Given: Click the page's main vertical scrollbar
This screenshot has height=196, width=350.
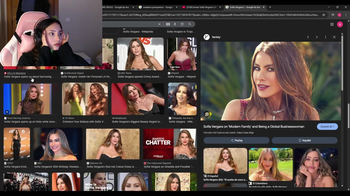Looking at the screenshot, I should click(x=349, y=116).
